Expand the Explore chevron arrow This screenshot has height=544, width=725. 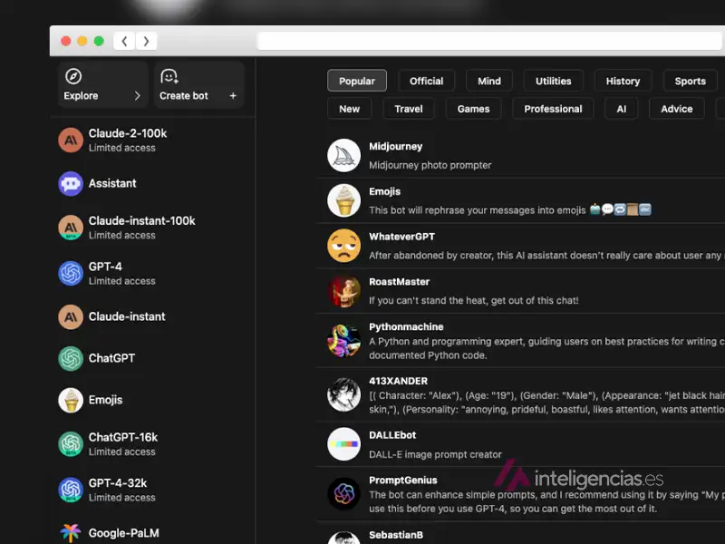(138, 96)
